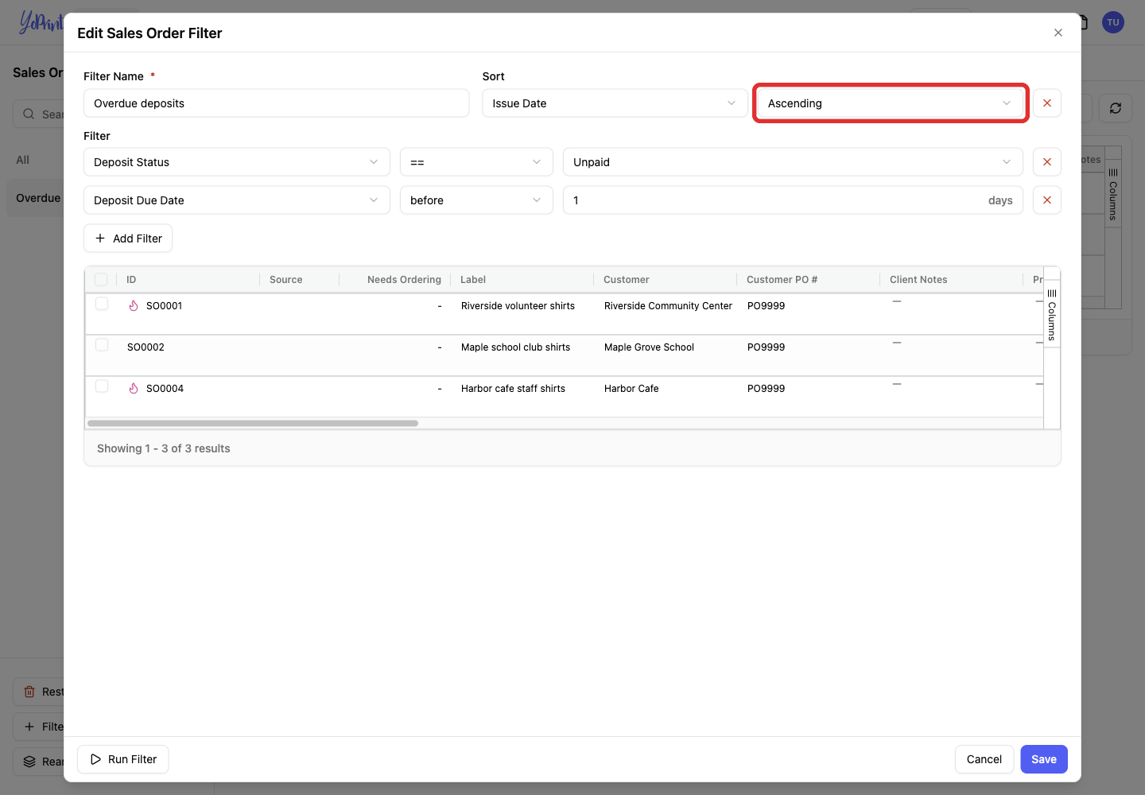Click the flame icon beside SO0001
The width and height of the screenshot is (1145, 795).
(x=134, y=306)
